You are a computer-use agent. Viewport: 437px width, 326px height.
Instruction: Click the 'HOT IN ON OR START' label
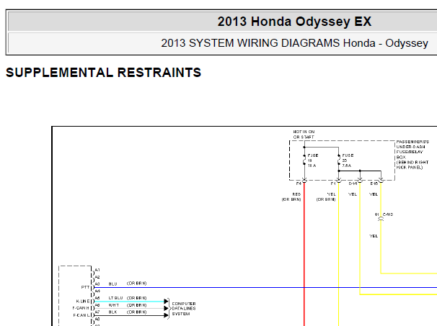coord(304,135)
